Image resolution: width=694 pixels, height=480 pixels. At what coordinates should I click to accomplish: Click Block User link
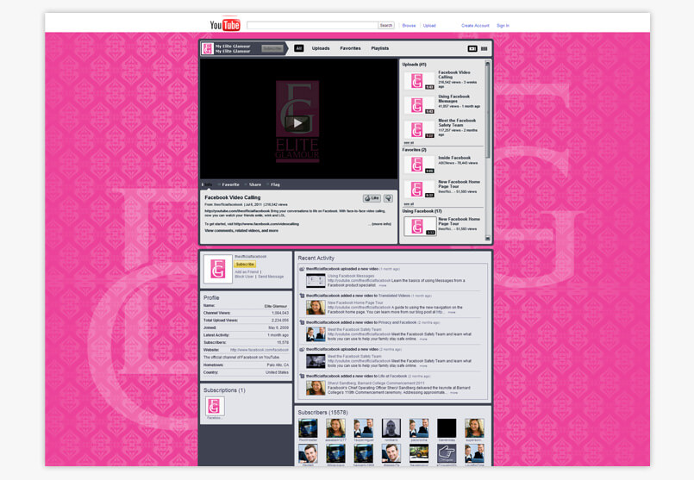tap(244, 277)
